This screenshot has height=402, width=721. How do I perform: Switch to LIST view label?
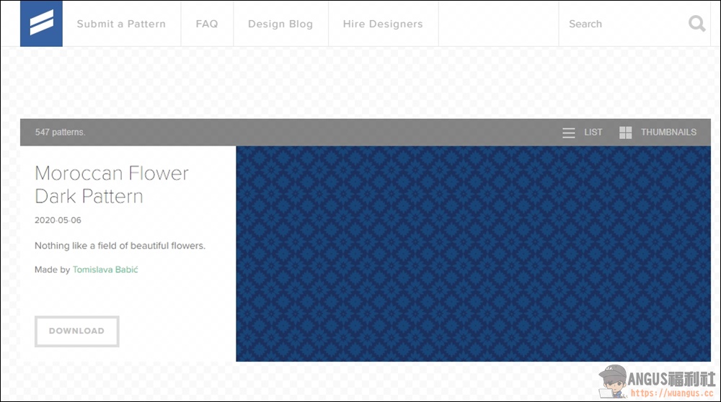point(593,133)
